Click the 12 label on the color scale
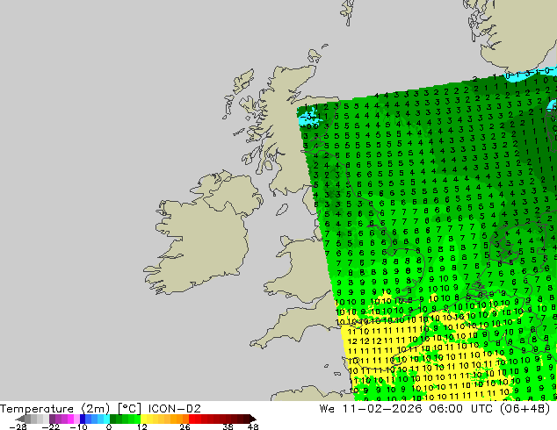Image resolution: width=557 pixels, height=430 pixels. point(142,426)
